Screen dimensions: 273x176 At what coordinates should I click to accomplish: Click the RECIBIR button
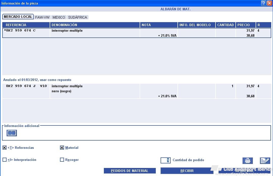pyautogui.click(x=187, y=171)
